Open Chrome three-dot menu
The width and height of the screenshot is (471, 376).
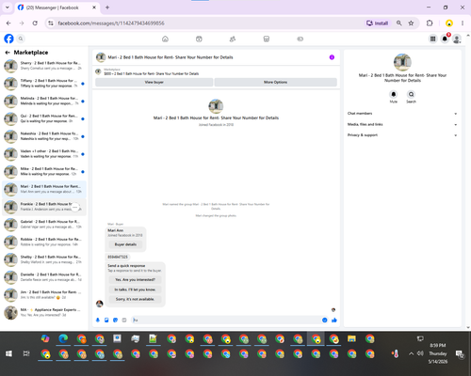click(463, 23)
